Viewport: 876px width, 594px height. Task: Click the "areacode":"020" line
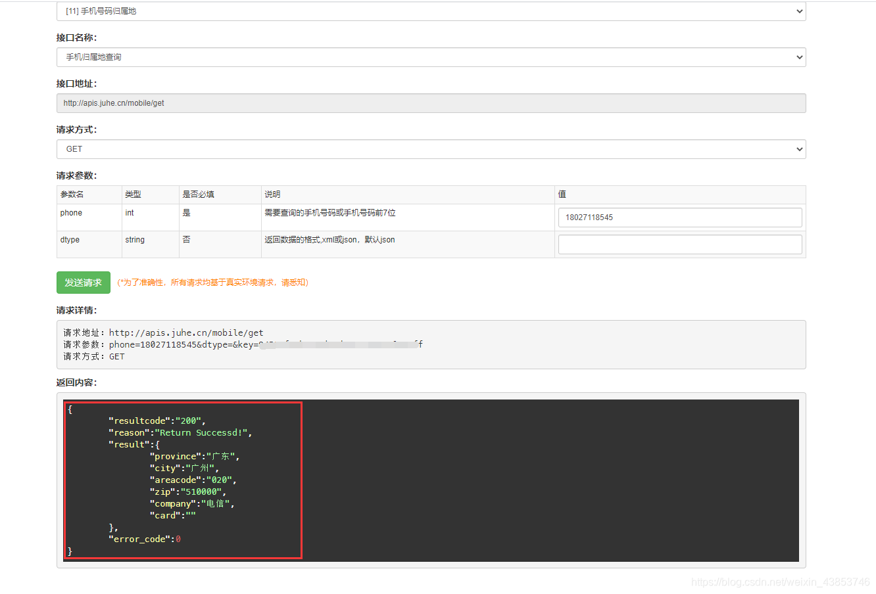193,480
